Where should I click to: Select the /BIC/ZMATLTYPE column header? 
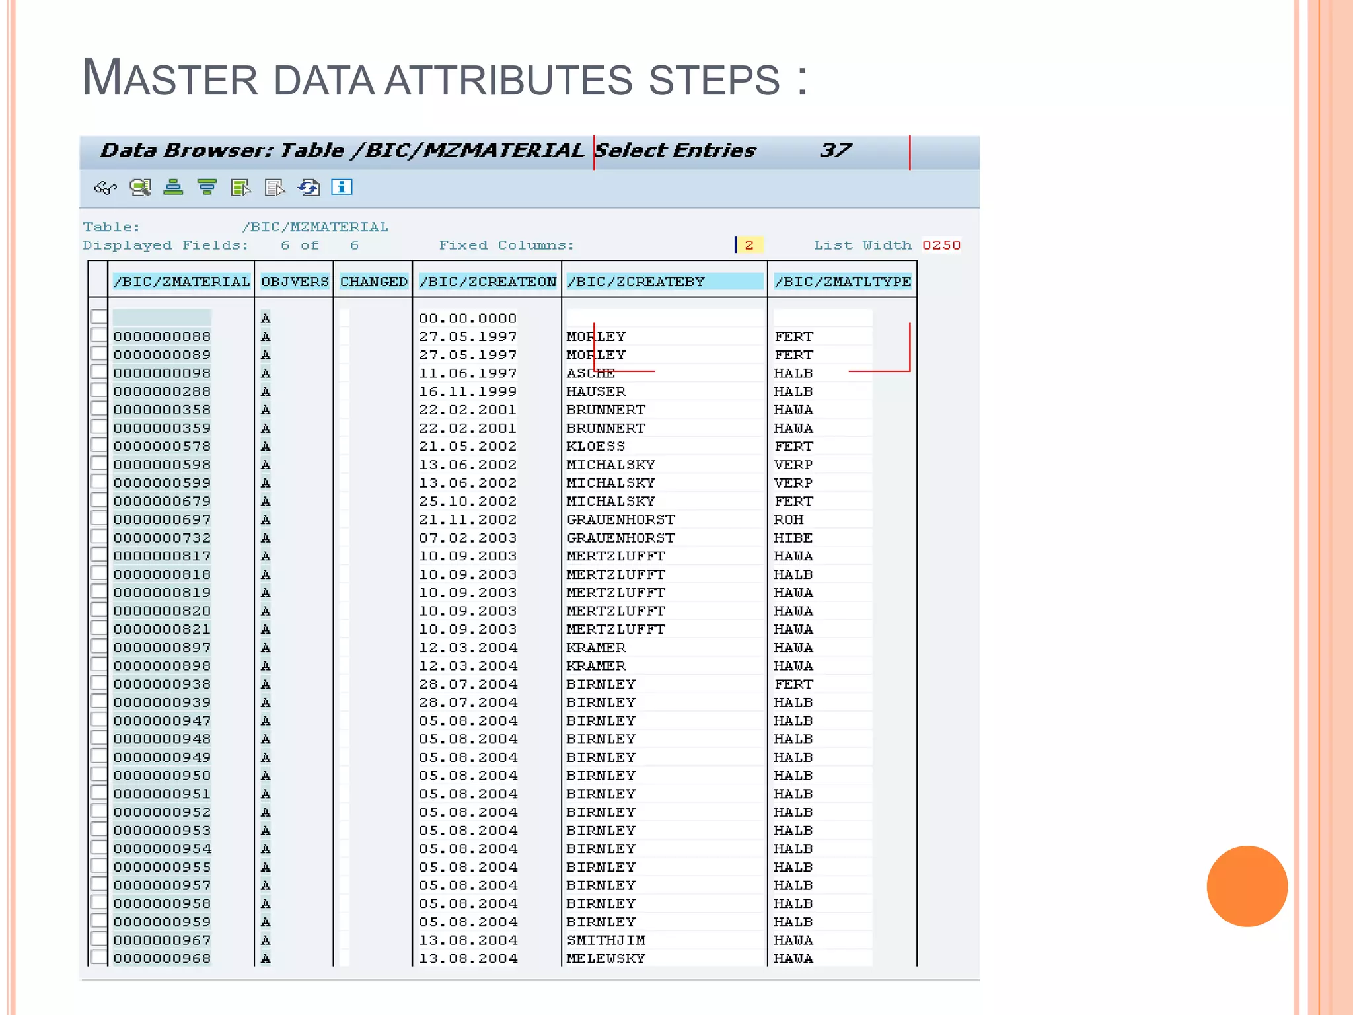pyautogui.click(x=843, y=282)
